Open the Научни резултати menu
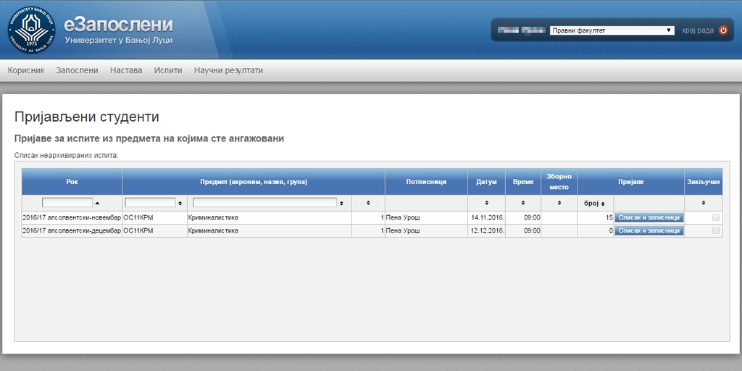This screenshot has height=371, width=742. click(x=228, y=70)
